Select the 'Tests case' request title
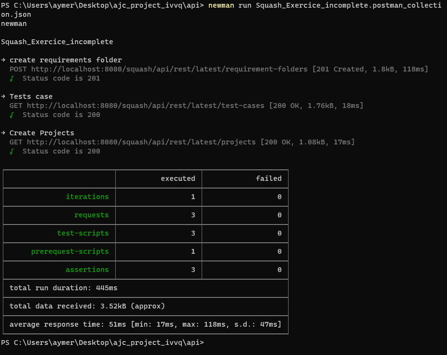The height and width of the screenshot is (355, 447). click(31, 96)
